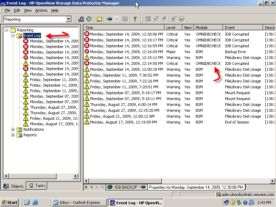The image size is (276, 207).
Task: Click the tree panel scroll-right arrow
Action: pyautogui.click(x=76, y=176)
